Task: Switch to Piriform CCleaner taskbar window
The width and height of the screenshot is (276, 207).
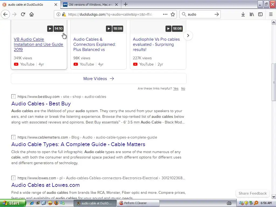Action: coord(138,203)
